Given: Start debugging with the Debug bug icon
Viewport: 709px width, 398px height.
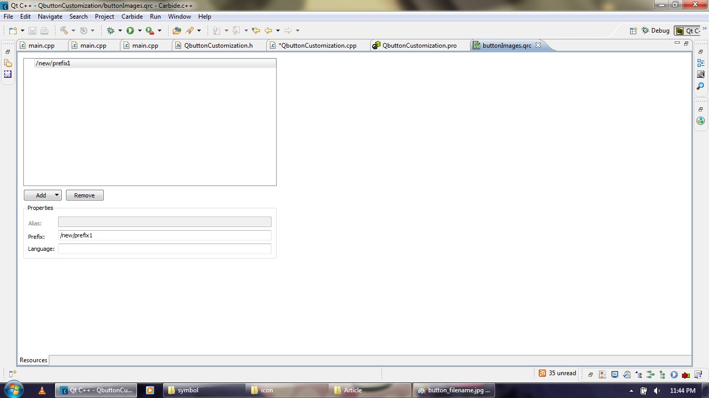Looking at the screenshot, I should click(110, 31).
